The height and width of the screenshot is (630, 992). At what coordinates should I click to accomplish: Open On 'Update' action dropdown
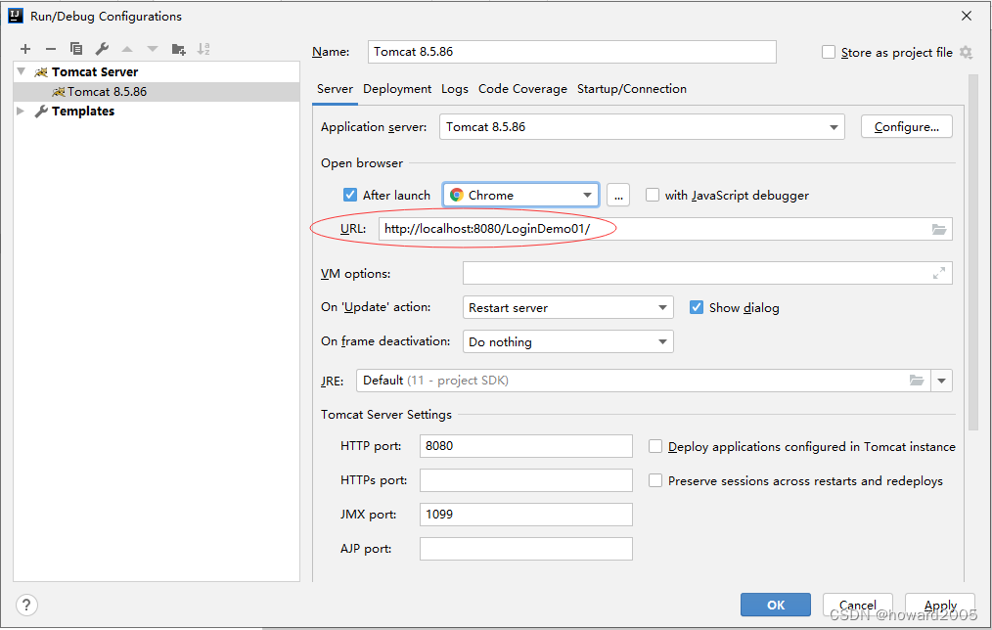click(x=568, y=307)
